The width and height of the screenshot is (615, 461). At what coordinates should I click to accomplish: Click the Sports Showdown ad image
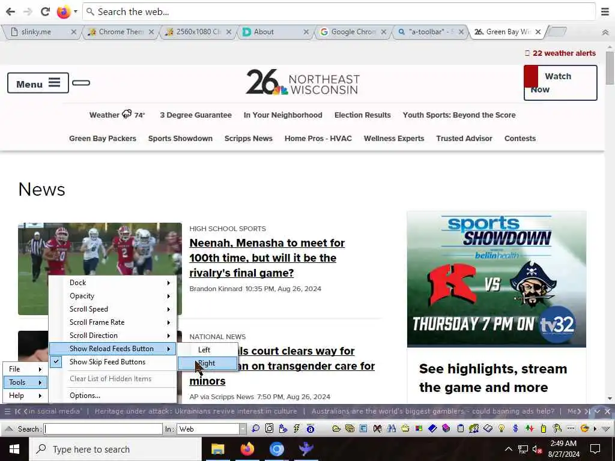click(x=497, y=279)
